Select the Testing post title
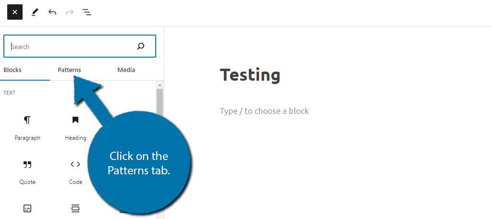This screenshot has height=219, width=492. click(x=250, y=75)
